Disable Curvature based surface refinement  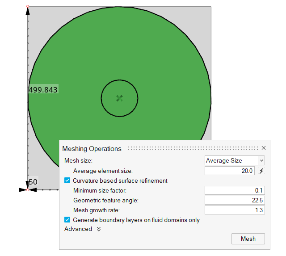[67, 180]
